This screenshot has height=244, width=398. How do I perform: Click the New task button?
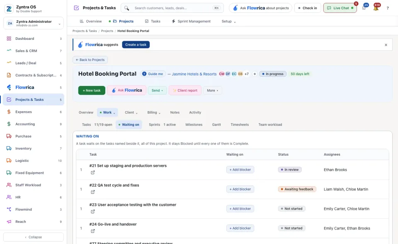pos(92,90)
